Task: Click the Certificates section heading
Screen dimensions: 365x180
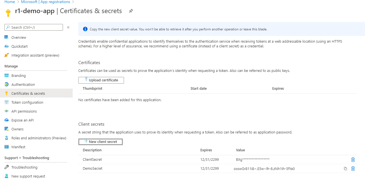Action: coord(89,62)
